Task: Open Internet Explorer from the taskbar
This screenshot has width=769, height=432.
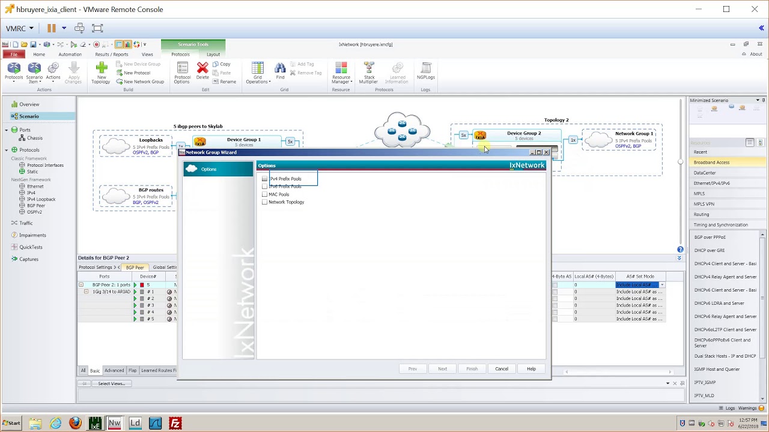Action: click(56, 423)
